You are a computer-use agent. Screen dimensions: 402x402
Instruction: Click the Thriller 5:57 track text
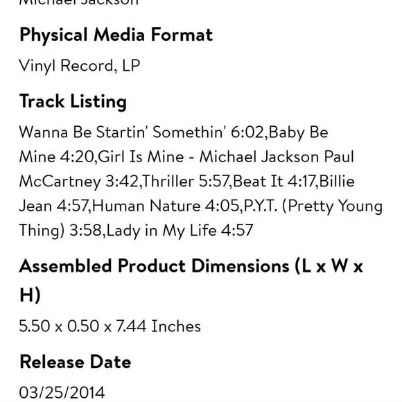pos(185,182)
